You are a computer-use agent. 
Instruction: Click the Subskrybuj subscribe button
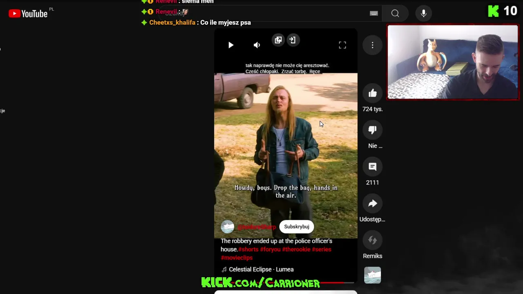297,227
